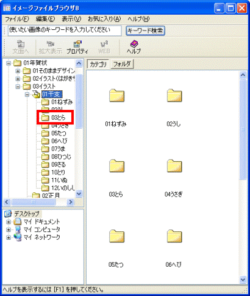Open the ヘルプ book icon in toolbar
Screen dimensions: 250x296
pyautogui.click(x=134, y=44)
